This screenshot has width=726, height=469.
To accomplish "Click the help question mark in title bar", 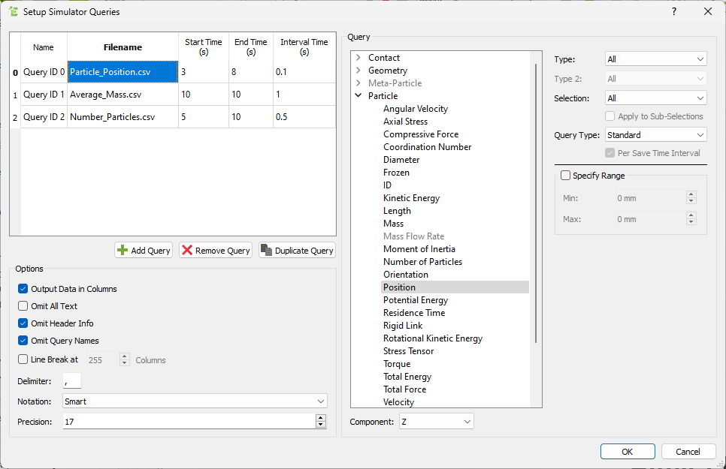I will [x=673, y=11].
